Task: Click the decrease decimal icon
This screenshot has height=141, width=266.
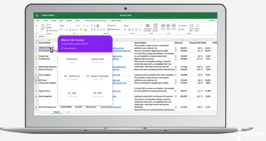Action: coord(140,30)
